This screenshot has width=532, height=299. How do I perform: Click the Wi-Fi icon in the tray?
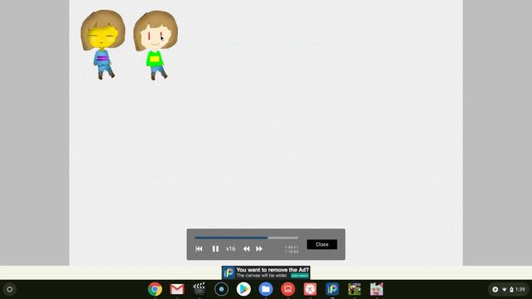pyautogui.click(x=505, y=290)
